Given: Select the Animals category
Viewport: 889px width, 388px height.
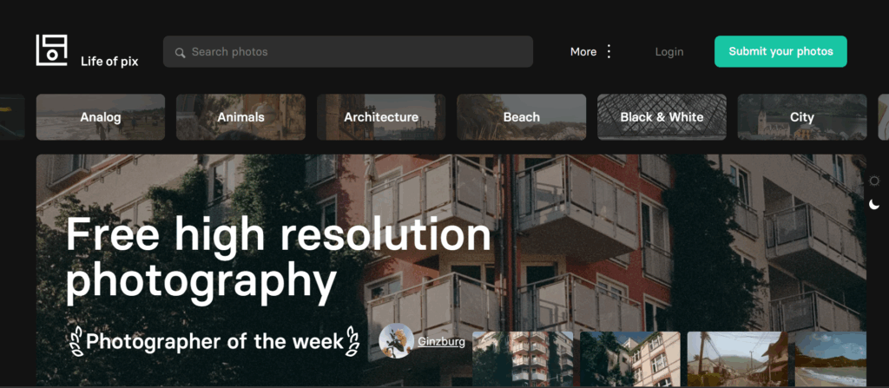Looking at the screenshot, I should [241, 117].
